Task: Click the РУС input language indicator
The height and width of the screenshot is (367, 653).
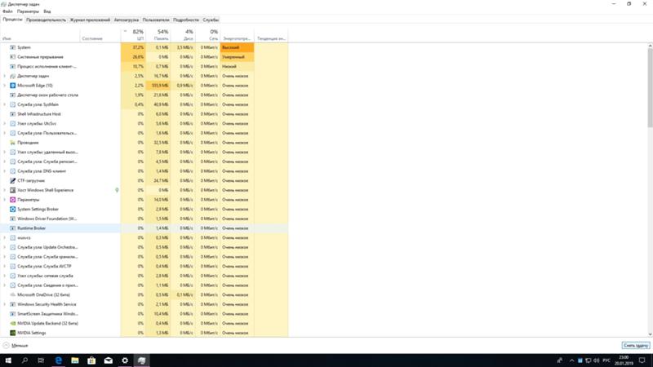Action: tap(606, 360)
